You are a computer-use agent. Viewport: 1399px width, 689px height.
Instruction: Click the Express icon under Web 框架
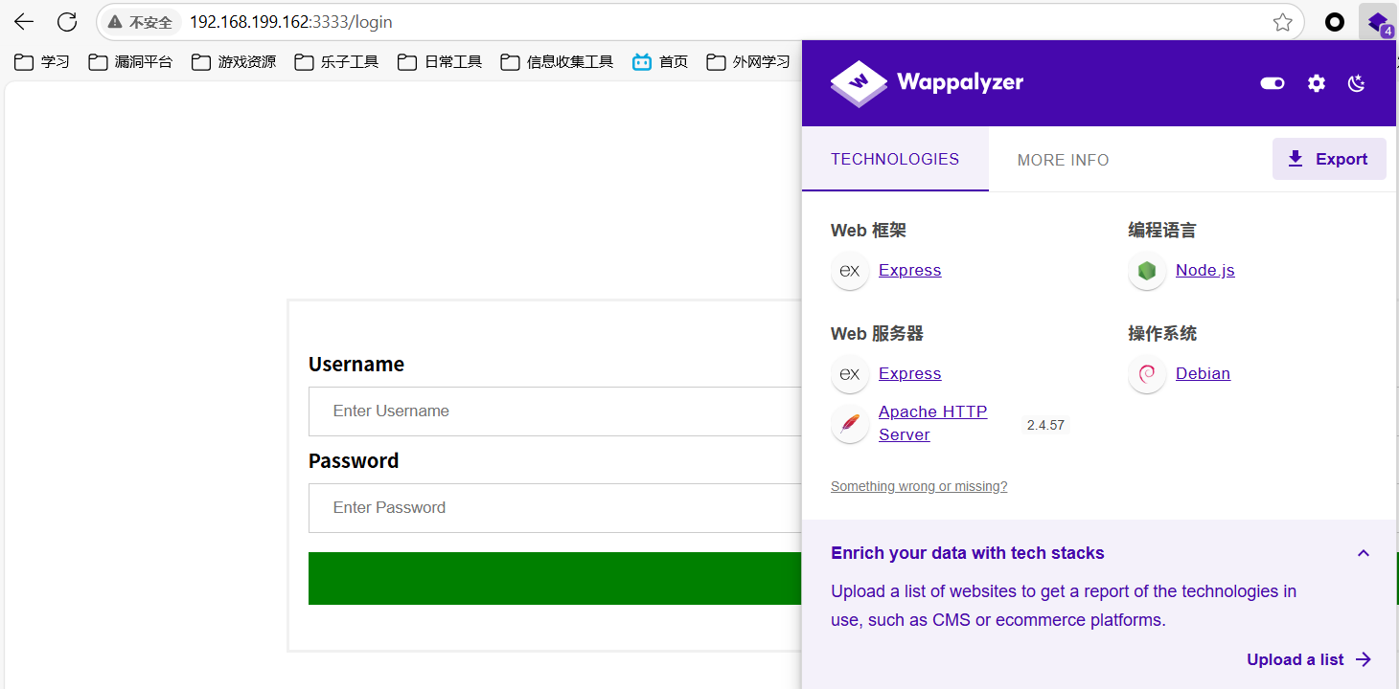point(850,271)
